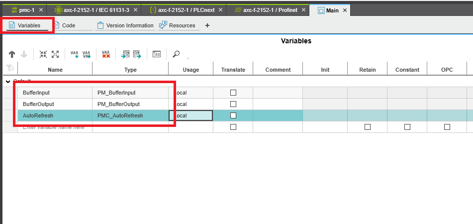The height and width of the screenshot is (224, 473).
Task: Sort by the Type column header
Action: pyautogui.click(x=130, y=70)
